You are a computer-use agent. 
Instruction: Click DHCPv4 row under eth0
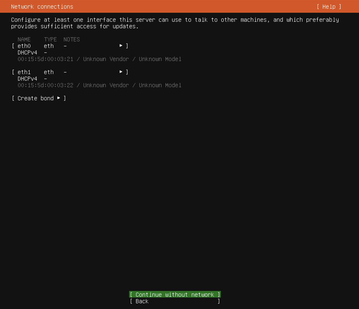pos(32,52)
